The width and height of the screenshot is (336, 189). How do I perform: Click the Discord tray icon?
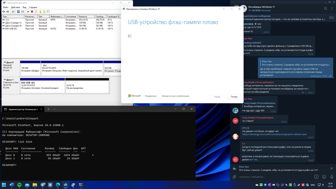coord(274,185)
